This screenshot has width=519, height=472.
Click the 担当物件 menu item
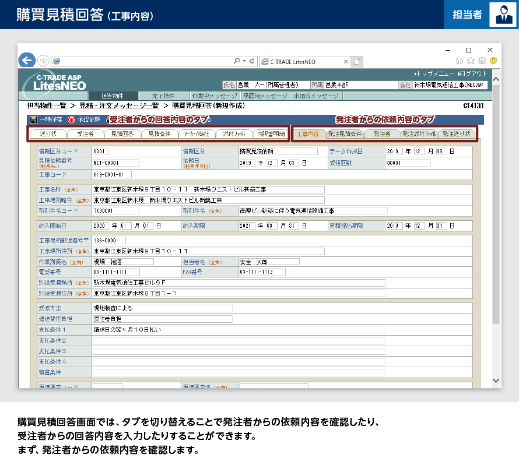pyautogui.click(x=113, y=96)
